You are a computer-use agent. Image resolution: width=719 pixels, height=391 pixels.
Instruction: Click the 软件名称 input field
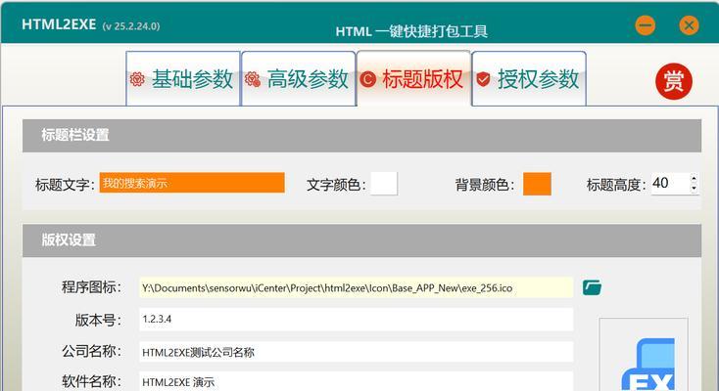click(x=357, y=381)
